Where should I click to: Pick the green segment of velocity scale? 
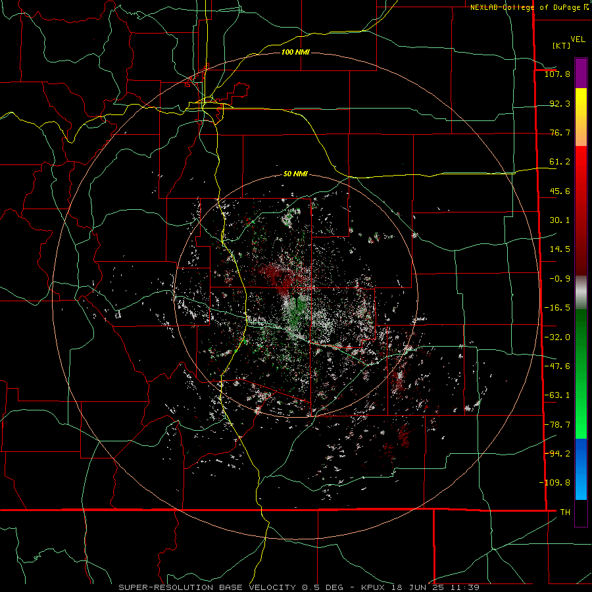(x=581, y=374)
